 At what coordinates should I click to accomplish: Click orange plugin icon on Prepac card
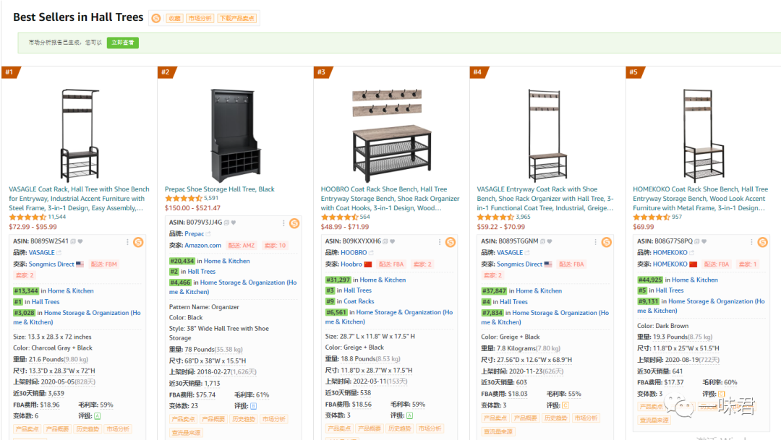tap(294, 223)
